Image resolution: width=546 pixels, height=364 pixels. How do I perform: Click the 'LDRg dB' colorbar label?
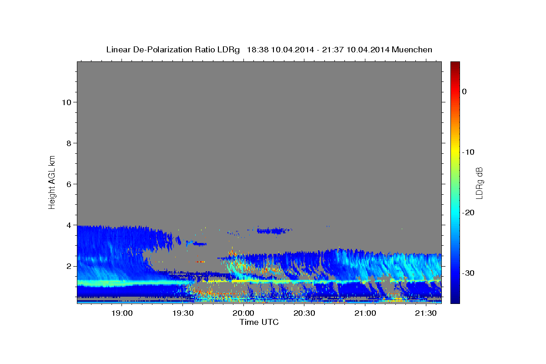[x=479, y=183]
